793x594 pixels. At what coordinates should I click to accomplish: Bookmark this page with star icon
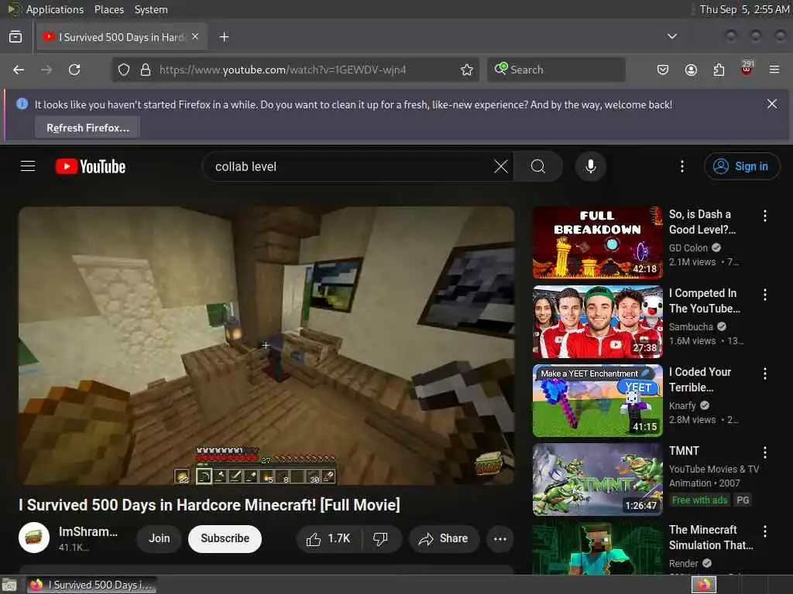click(x=467, y=70)
